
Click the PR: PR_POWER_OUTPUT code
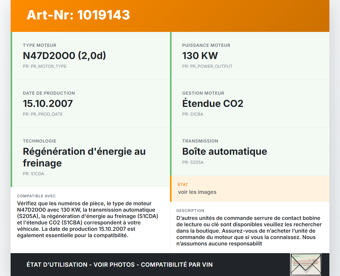(x=207, y=66)
